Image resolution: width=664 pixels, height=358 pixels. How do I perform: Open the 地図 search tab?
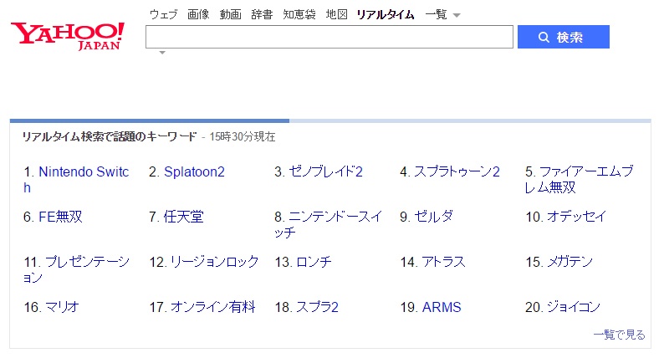click(337, 14)
